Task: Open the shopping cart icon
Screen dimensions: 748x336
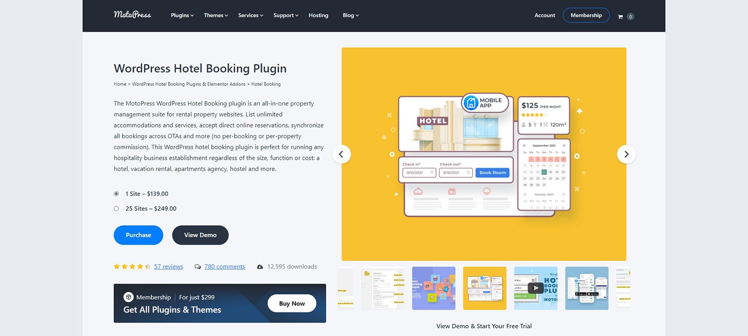Action: [x=620, y=16]
